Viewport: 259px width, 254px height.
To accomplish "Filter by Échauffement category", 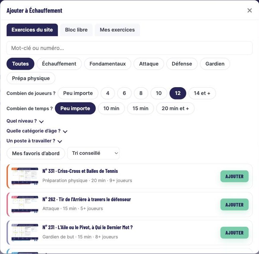I will [59, 64].
